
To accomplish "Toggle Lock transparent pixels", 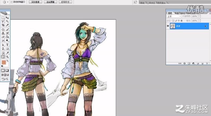I will [173, 20].
